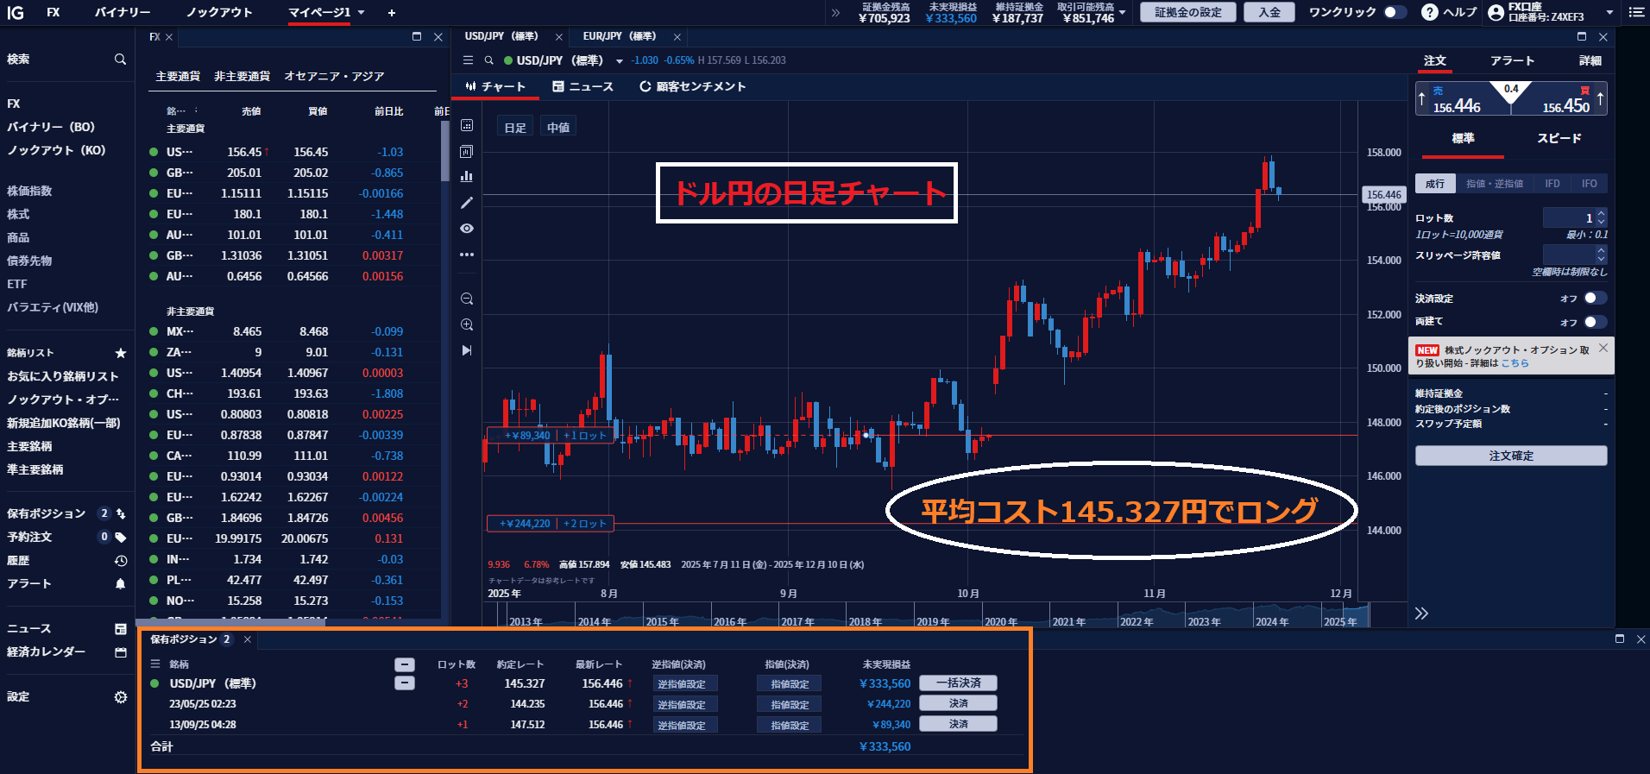Click the chart zoom out magnifier icon

[x=467, y=299]
